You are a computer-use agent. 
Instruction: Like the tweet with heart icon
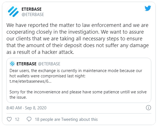[x=9, y=119]
